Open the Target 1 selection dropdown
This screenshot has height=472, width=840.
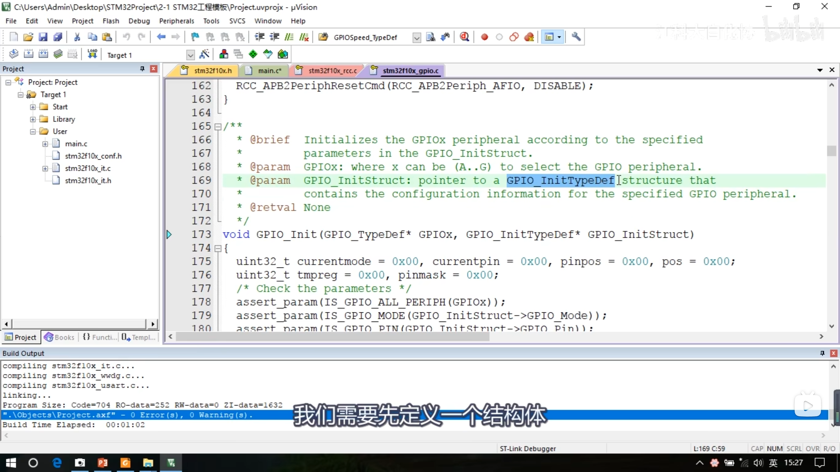(190, 55)
